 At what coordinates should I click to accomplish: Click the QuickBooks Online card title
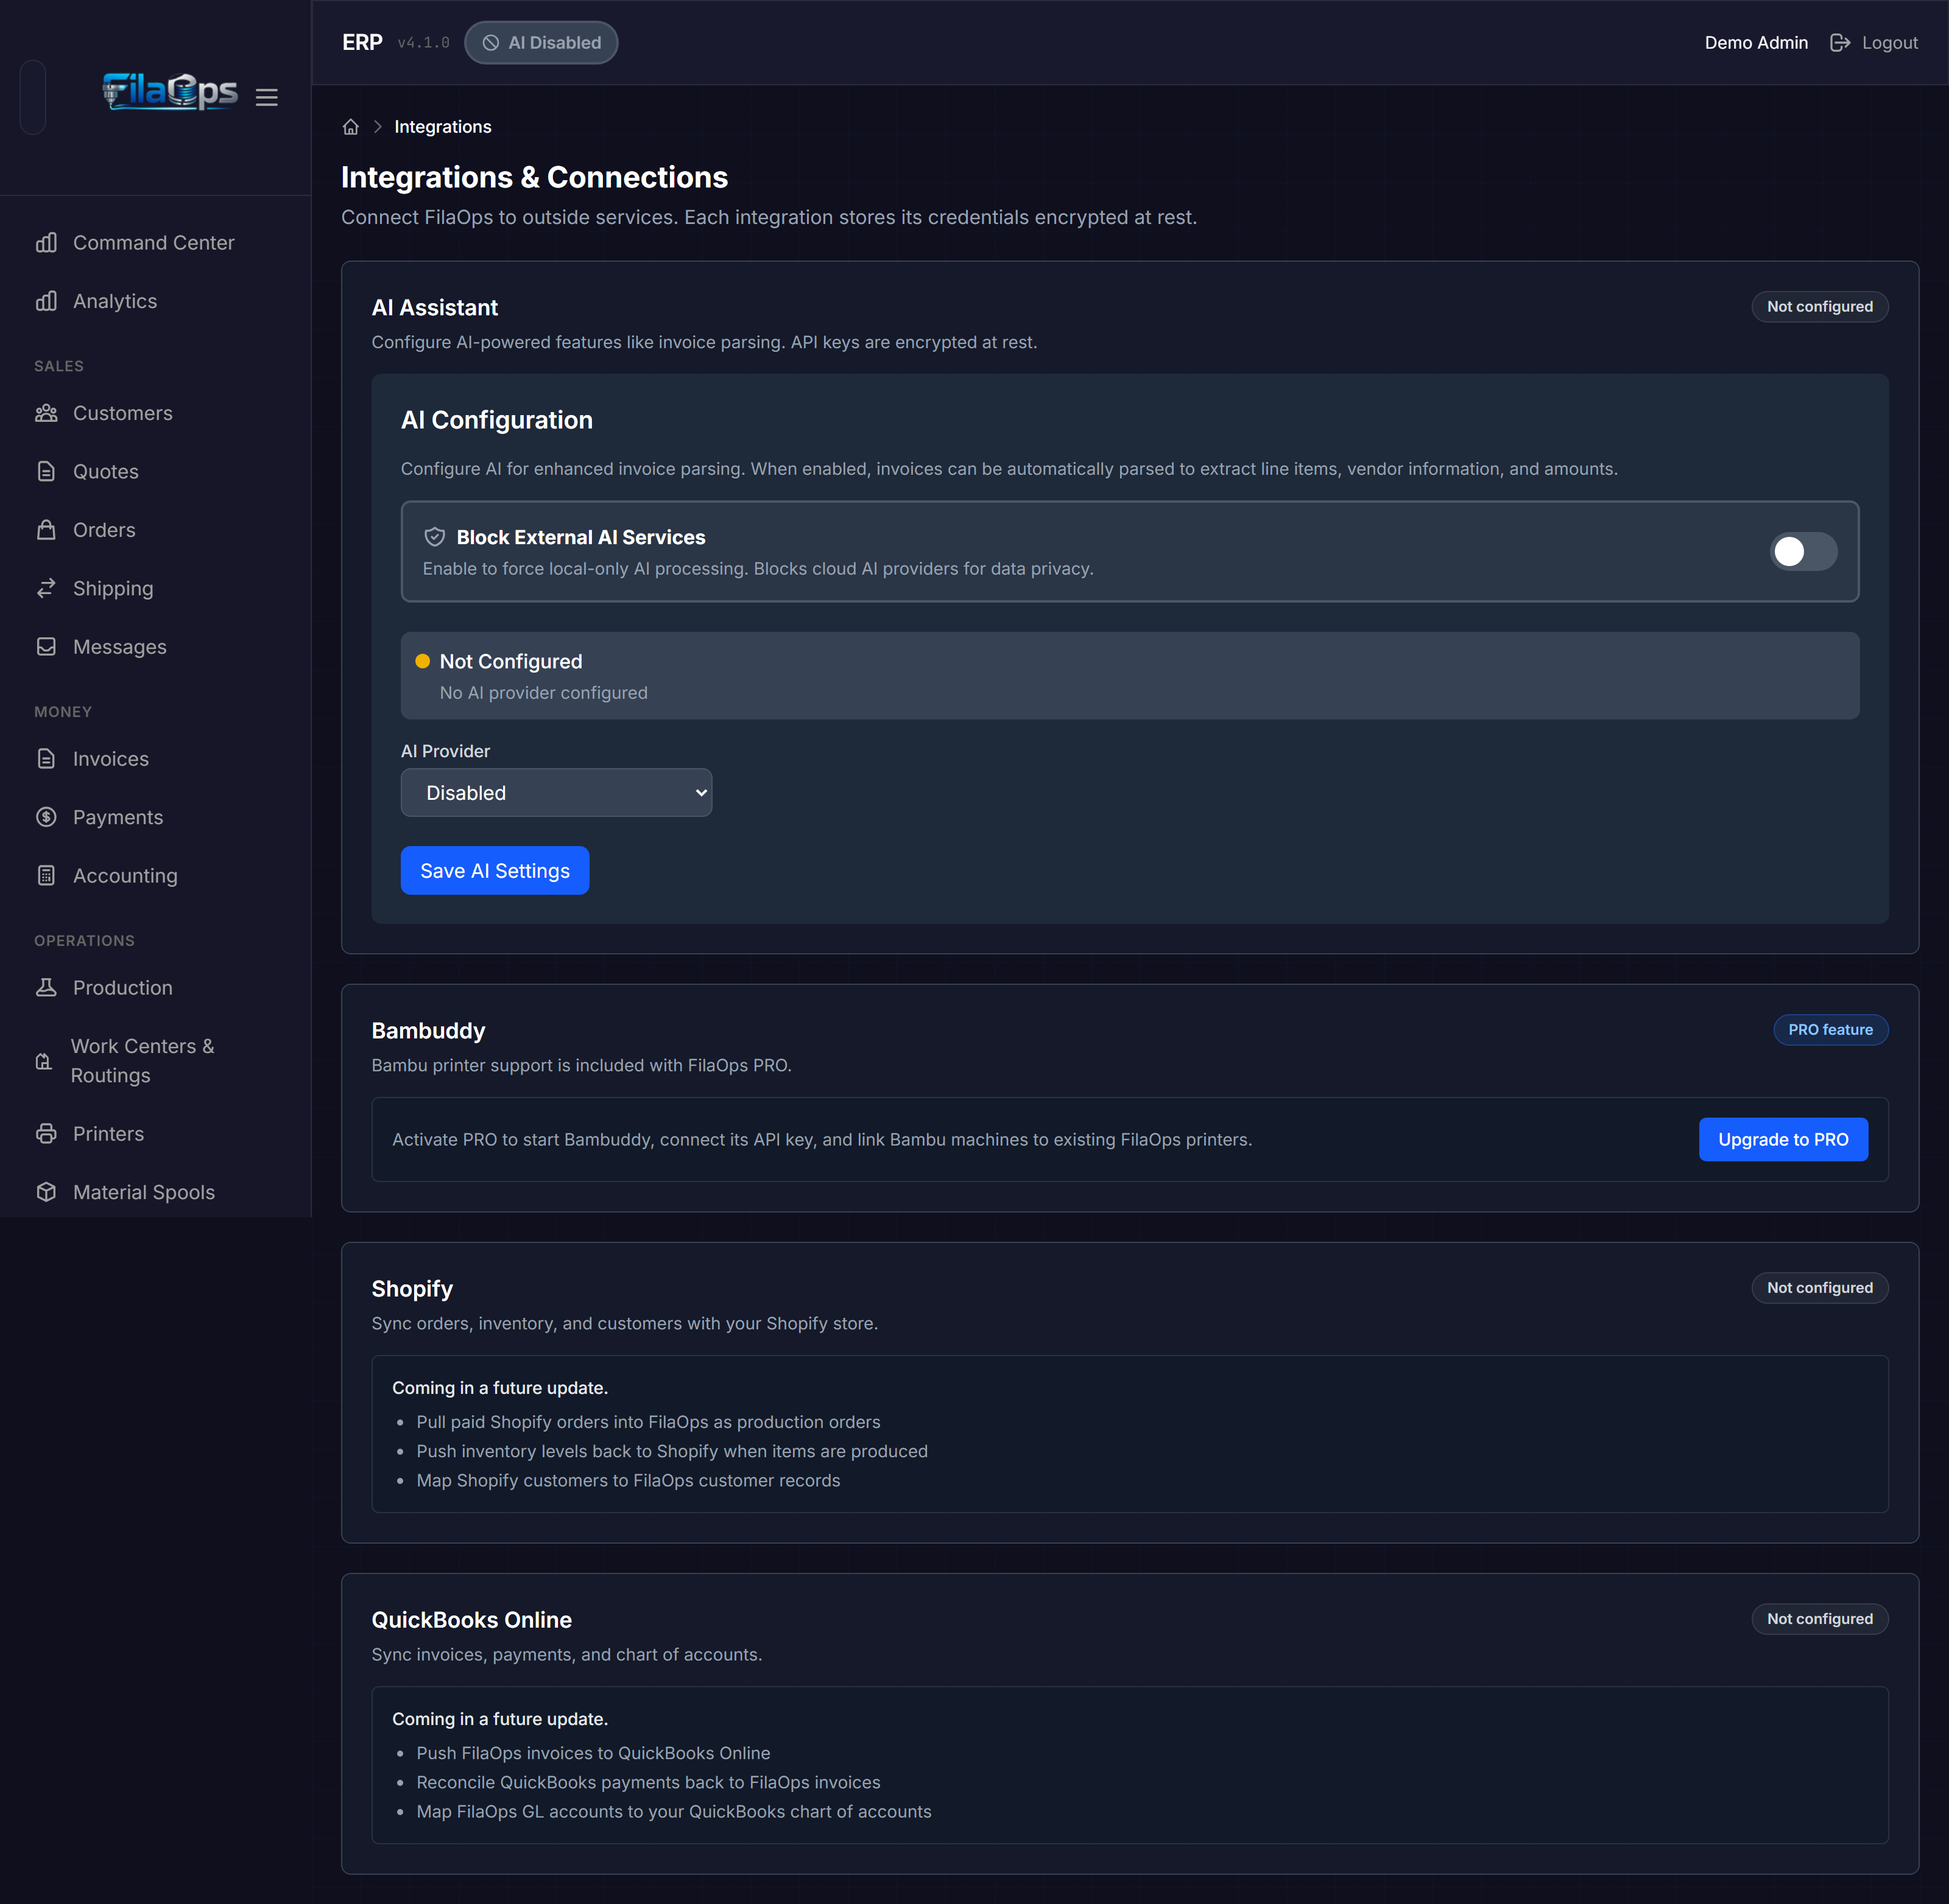click(471, 1619)
